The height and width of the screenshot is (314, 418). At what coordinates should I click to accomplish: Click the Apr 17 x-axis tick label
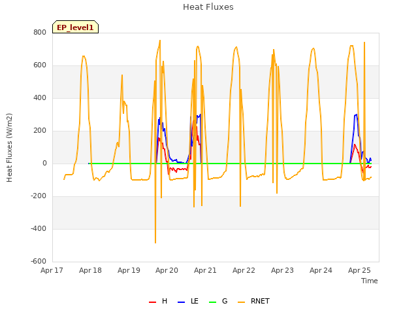52,270
